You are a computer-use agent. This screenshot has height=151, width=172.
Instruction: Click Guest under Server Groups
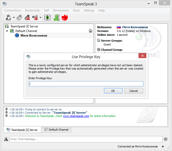pos(107,44)
